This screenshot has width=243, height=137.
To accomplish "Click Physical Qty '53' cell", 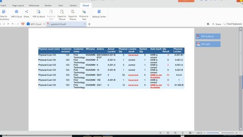I will click(x=123, y=75).
